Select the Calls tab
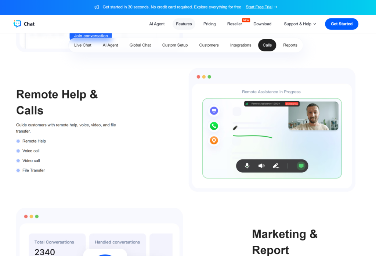Viewport: 376px width, 256px height. tap(267, 45)
